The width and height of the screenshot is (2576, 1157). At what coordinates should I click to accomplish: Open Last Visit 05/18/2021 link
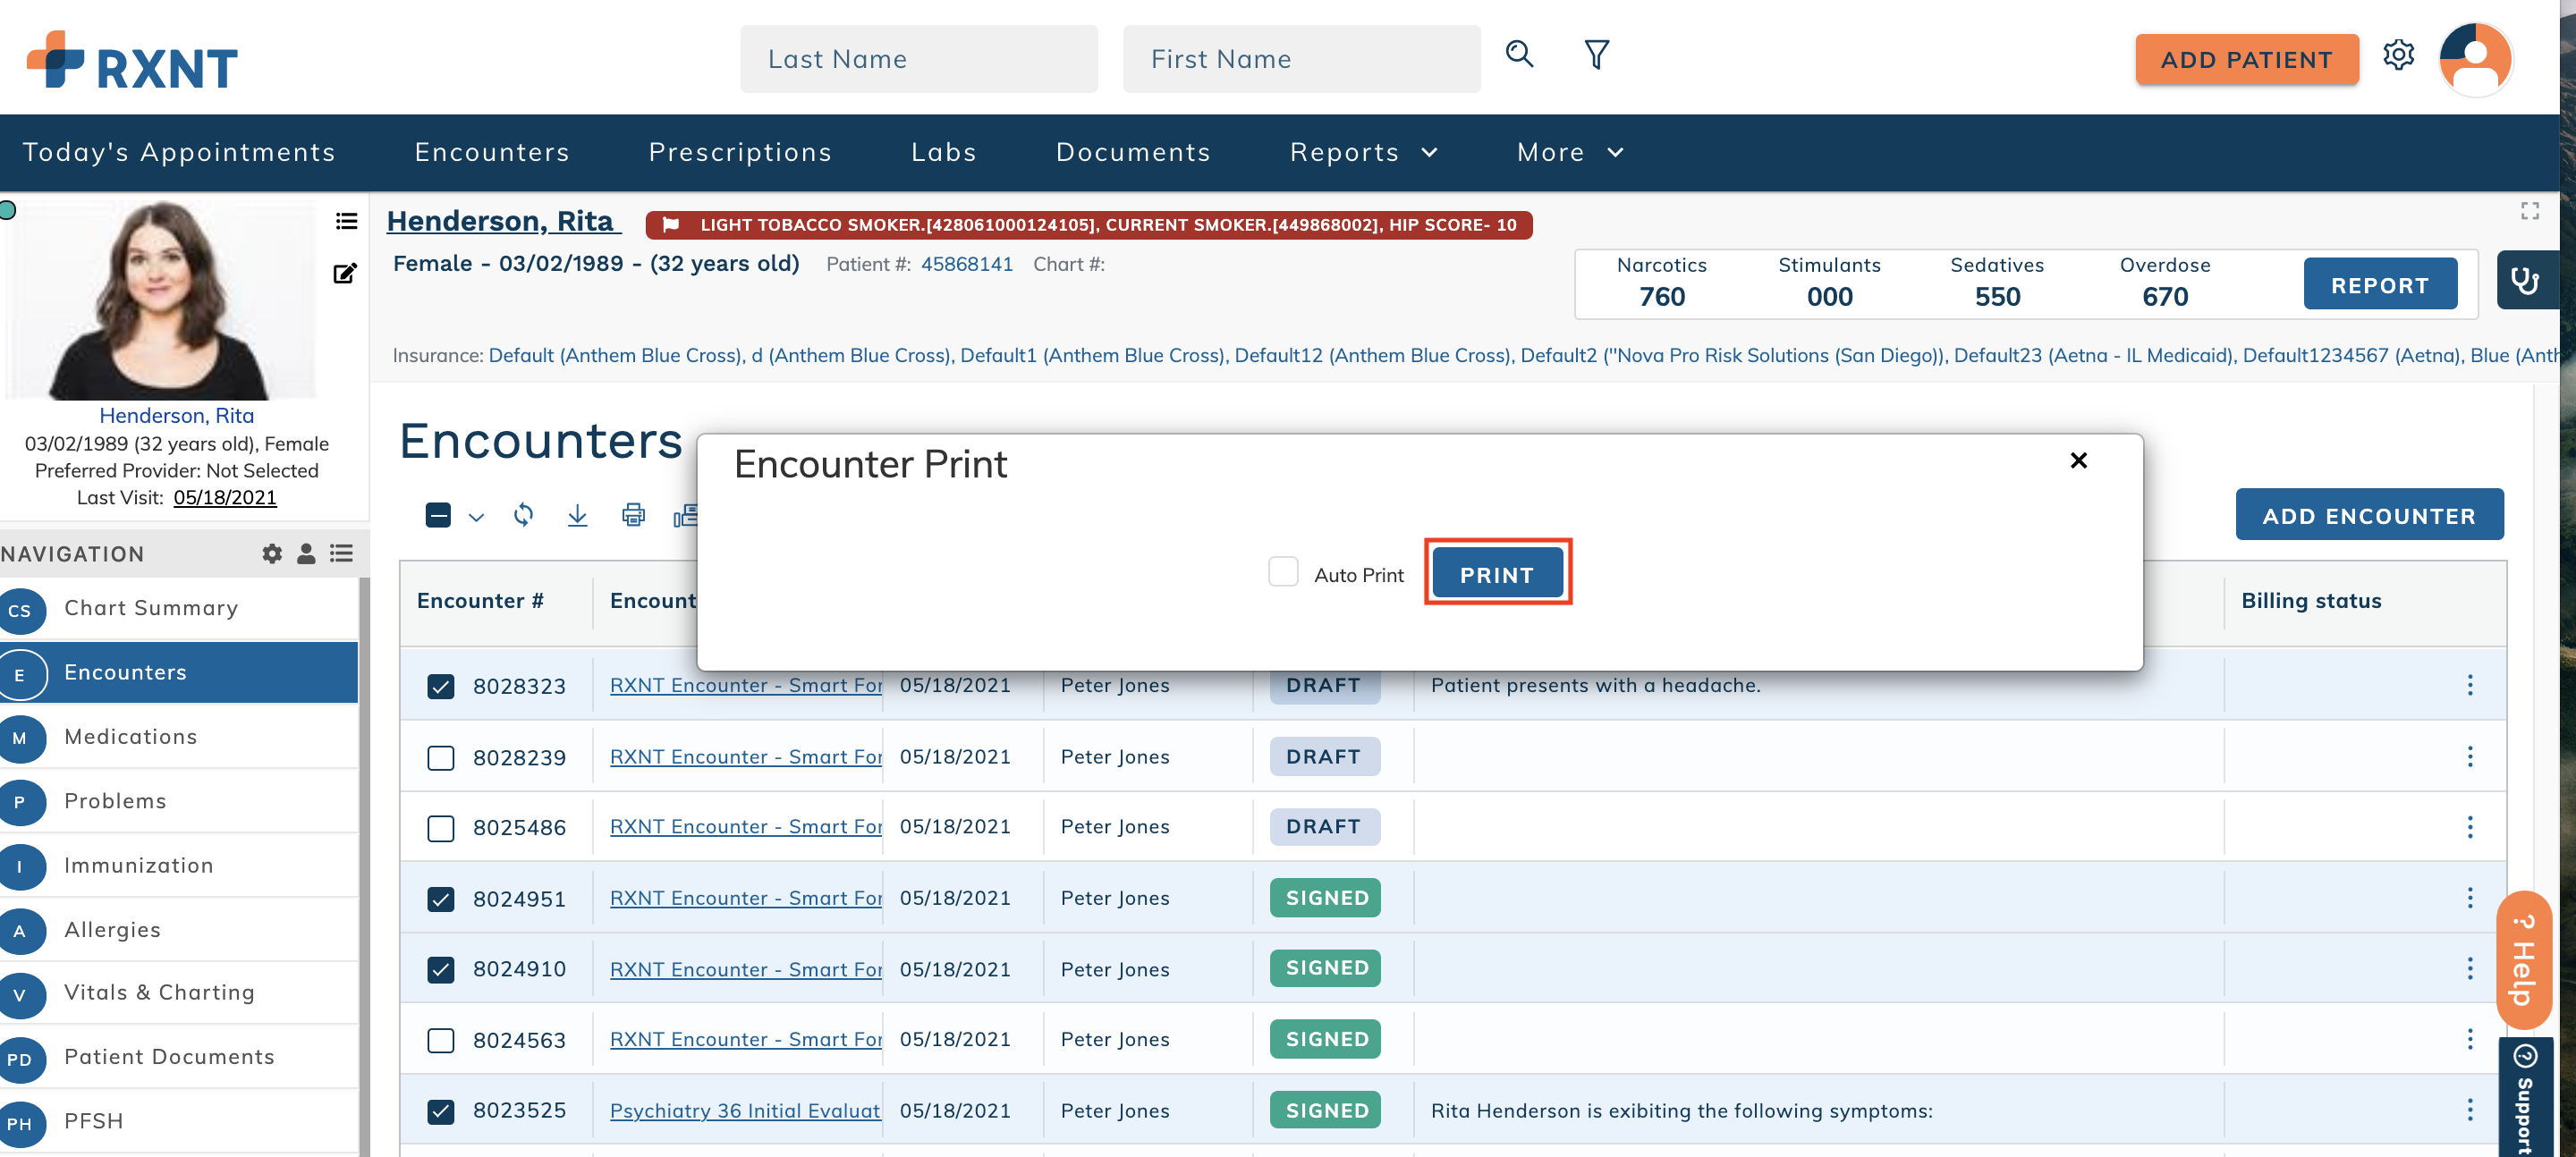pos(224,497)
